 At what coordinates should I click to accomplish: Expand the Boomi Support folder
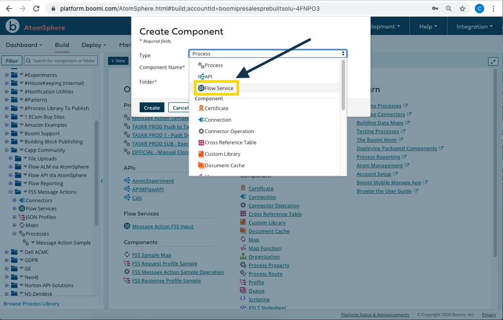point(7,134)
